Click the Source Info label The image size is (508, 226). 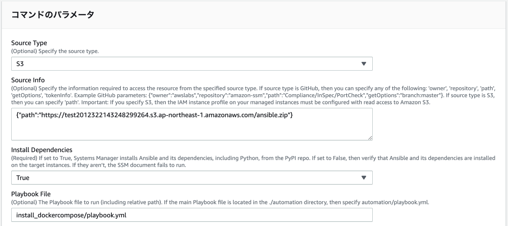[x=28, y=80]
